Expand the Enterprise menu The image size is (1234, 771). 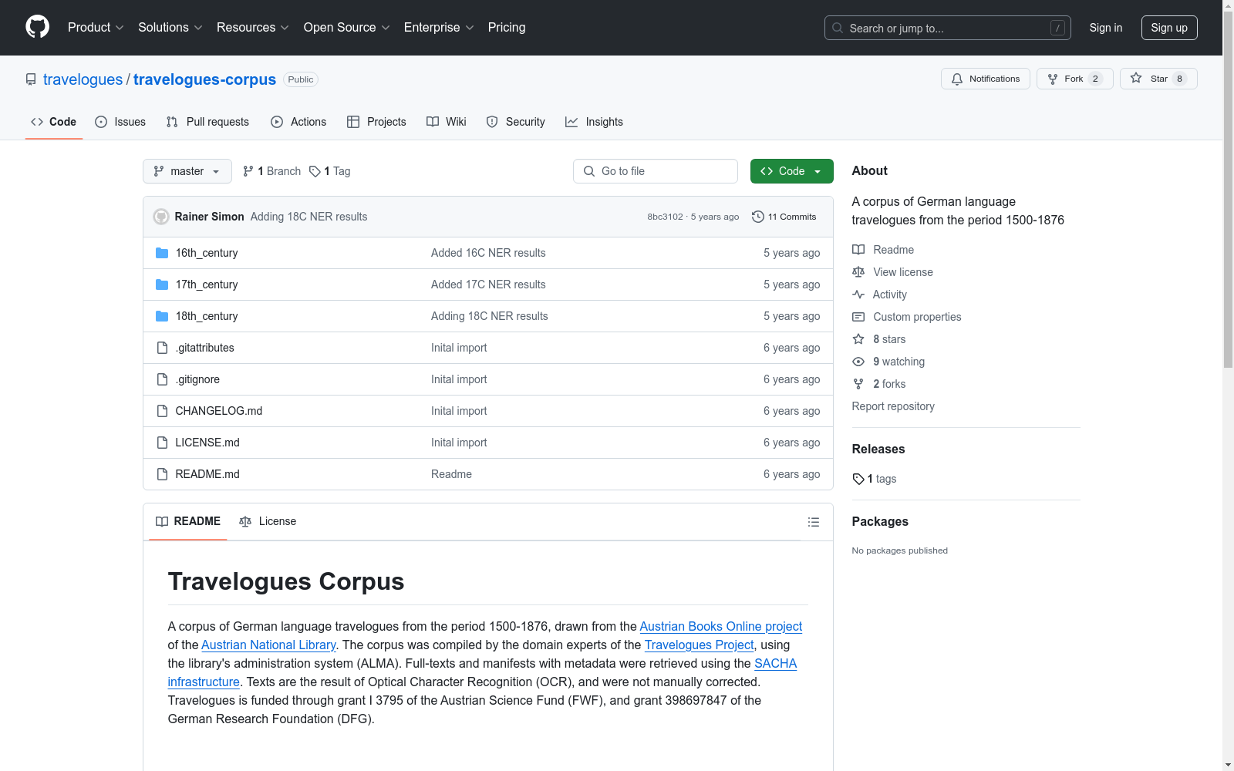(x=439, y=27)
